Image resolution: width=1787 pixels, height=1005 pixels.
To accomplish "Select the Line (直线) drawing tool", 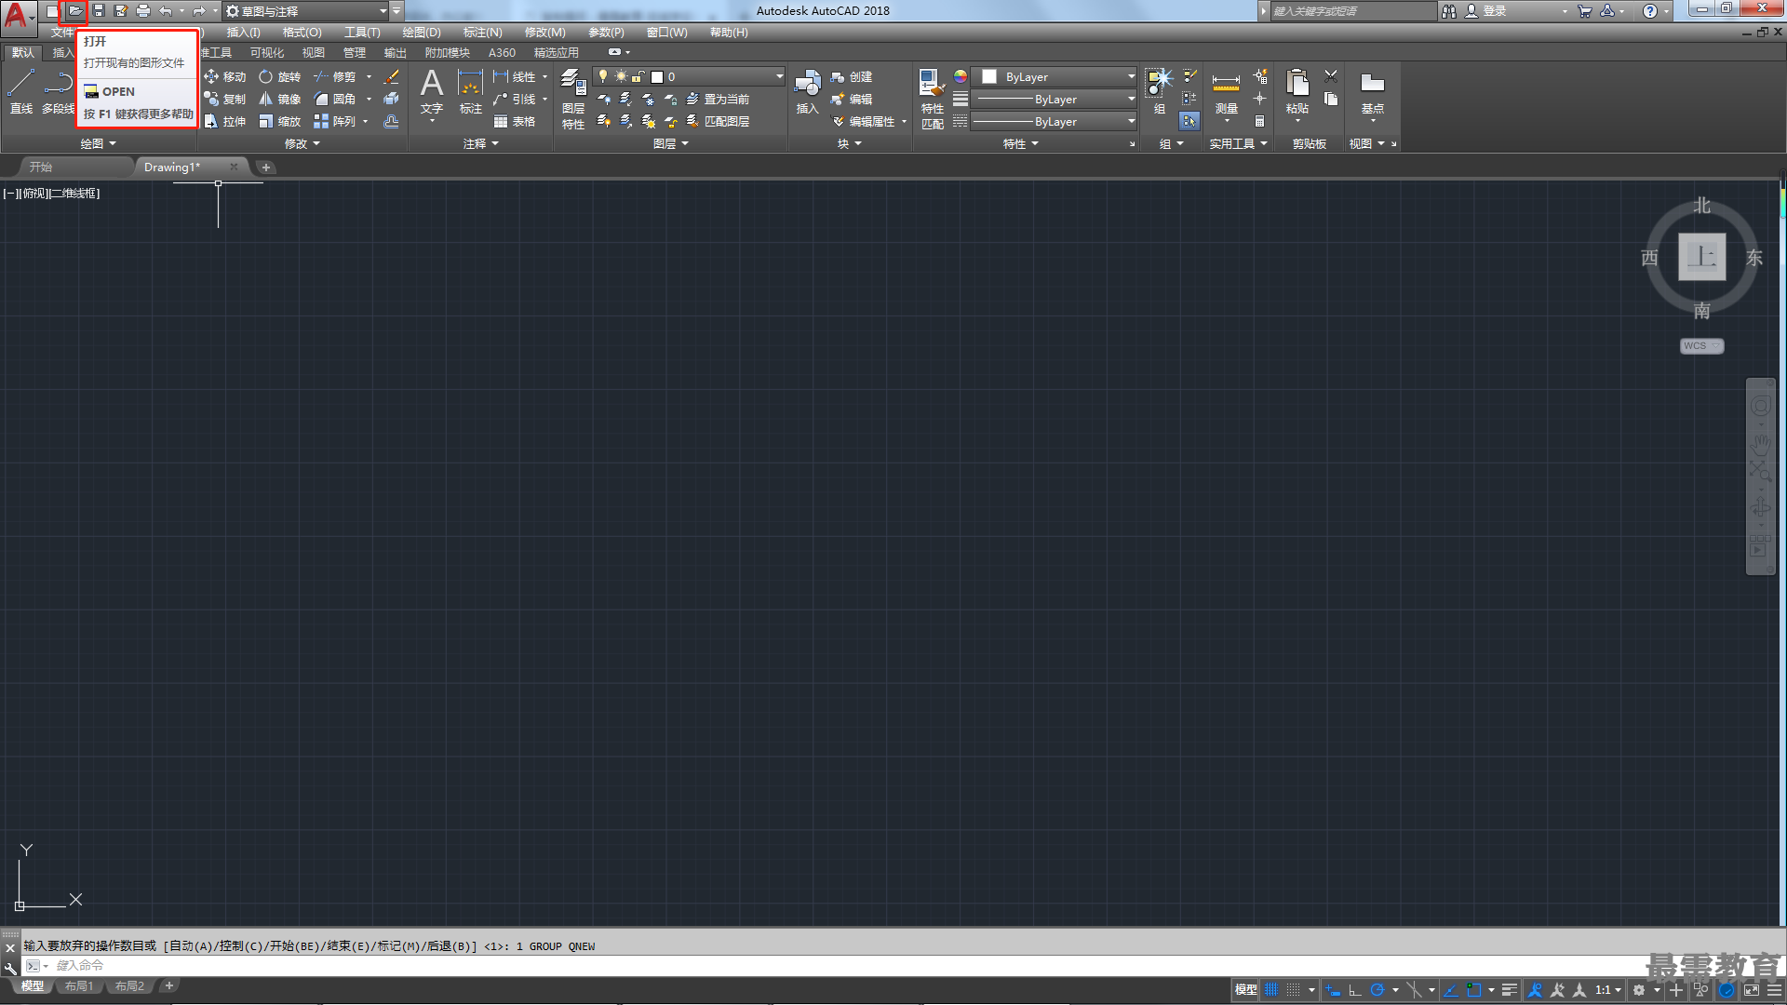I will [x=21, y=91].
